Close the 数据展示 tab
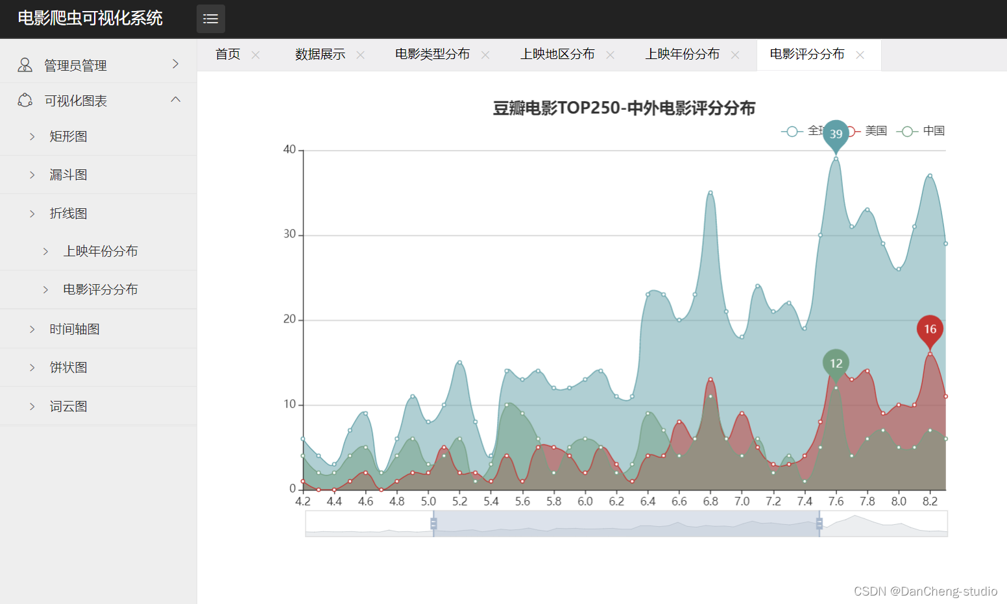The image size is (1007, 604). click(x=361, y=55)
